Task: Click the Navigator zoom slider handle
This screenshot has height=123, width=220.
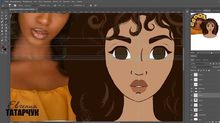Action: click(212, 53)
